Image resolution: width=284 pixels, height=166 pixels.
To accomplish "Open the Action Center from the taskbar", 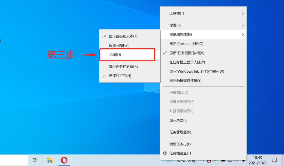I will [275, 160].
